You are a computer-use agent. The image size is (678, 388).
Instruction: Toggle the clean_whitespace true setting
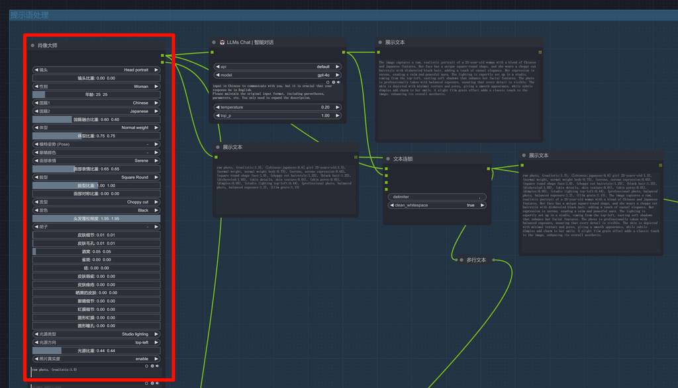click(437, 206)
